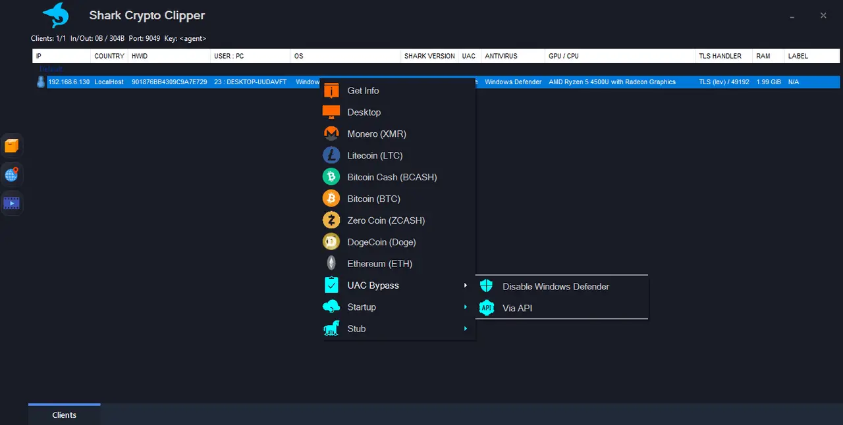
Task: Select the Ethereum (ETH) icon
Action: pyautogui.click(x=331, y=263)
